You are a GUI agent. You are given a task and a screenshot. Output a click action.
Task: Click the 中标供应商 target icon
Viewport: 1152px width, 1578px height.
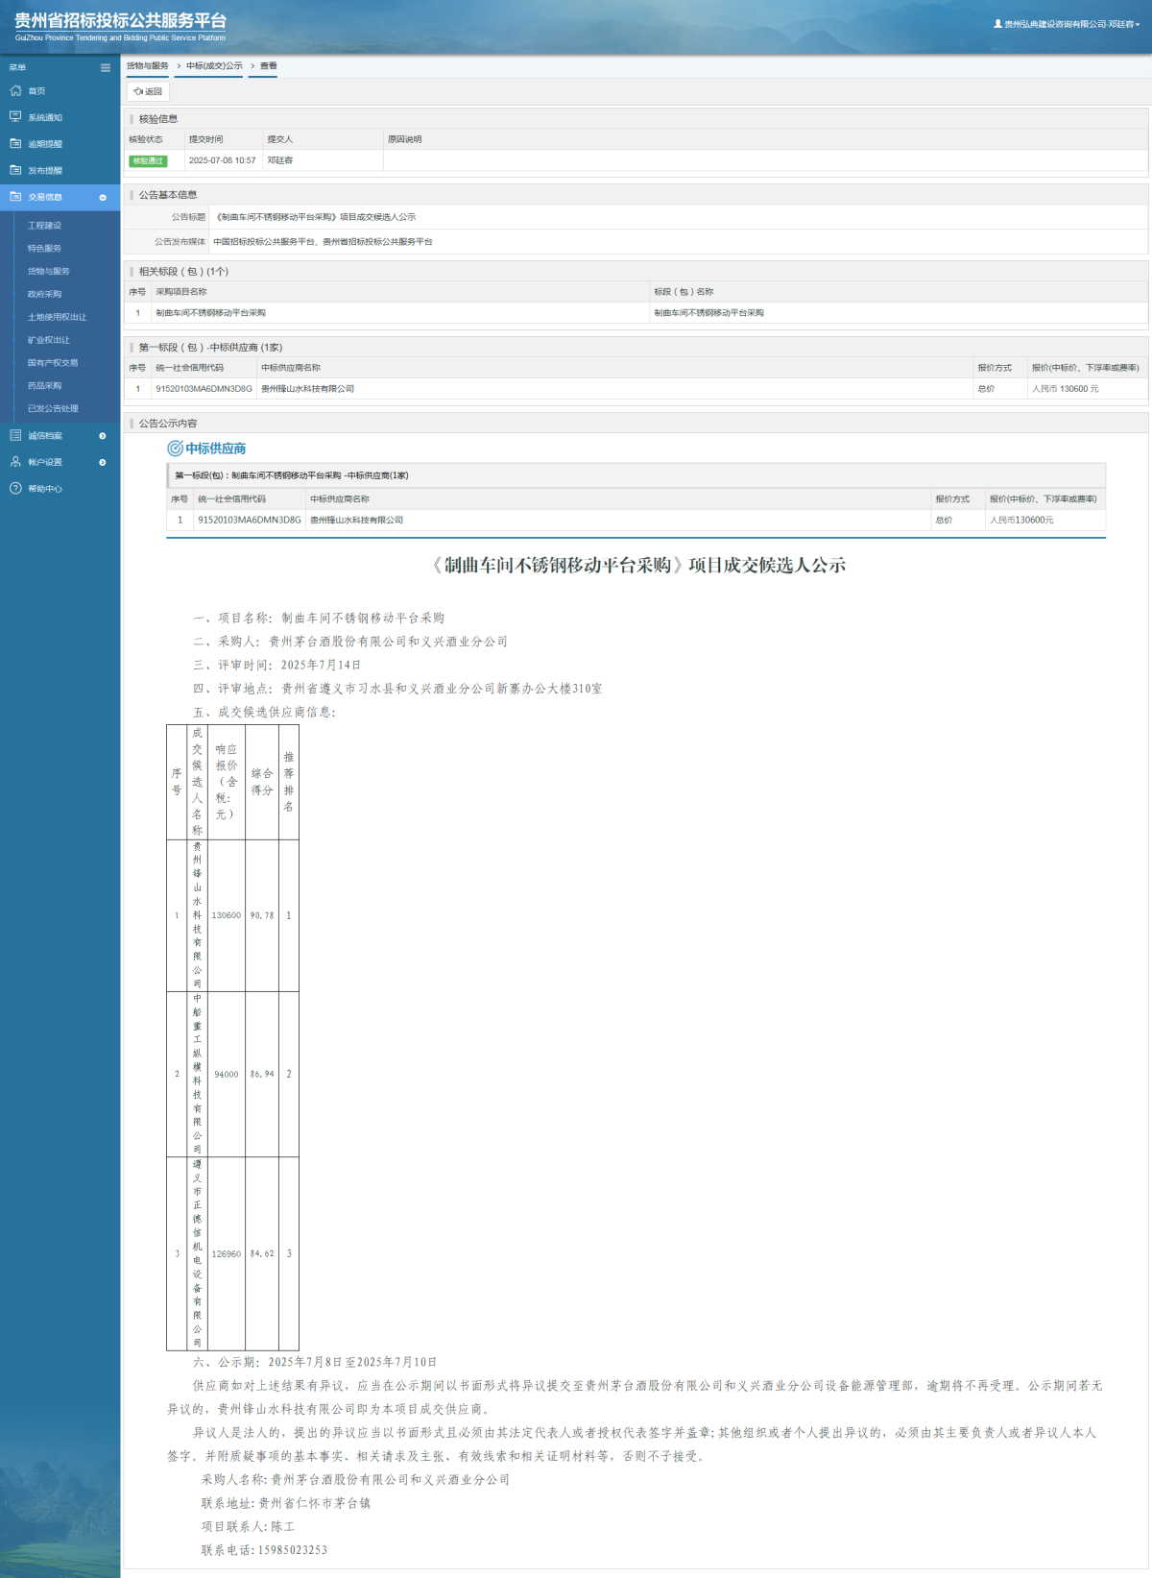click(175, 449)
